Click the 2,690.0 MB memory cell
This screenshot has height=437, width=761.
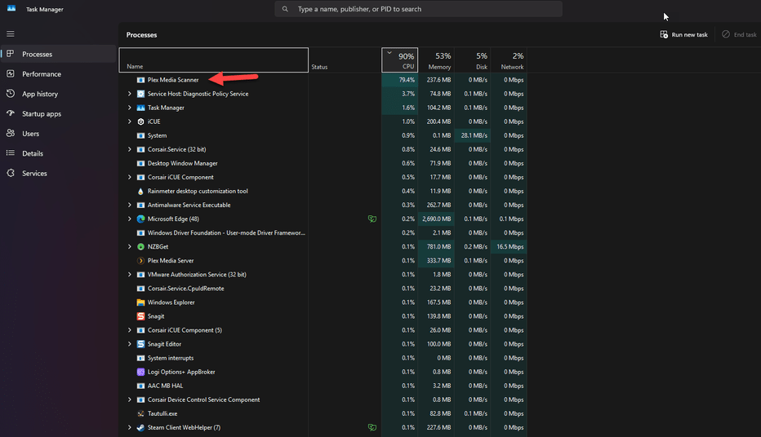point(436,219)
